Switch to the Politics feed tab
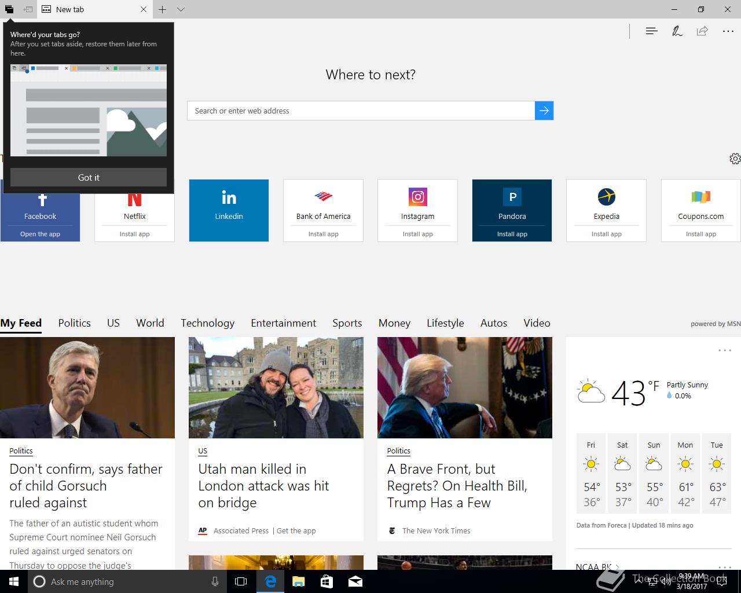Image resolution: width=741 pixels, height=593 pixels. 74,323
